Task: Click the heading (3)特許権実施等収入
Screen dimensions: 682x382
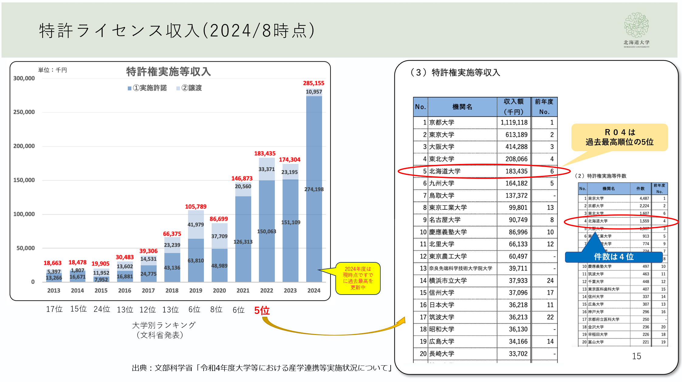Action: tap(454, 73)
